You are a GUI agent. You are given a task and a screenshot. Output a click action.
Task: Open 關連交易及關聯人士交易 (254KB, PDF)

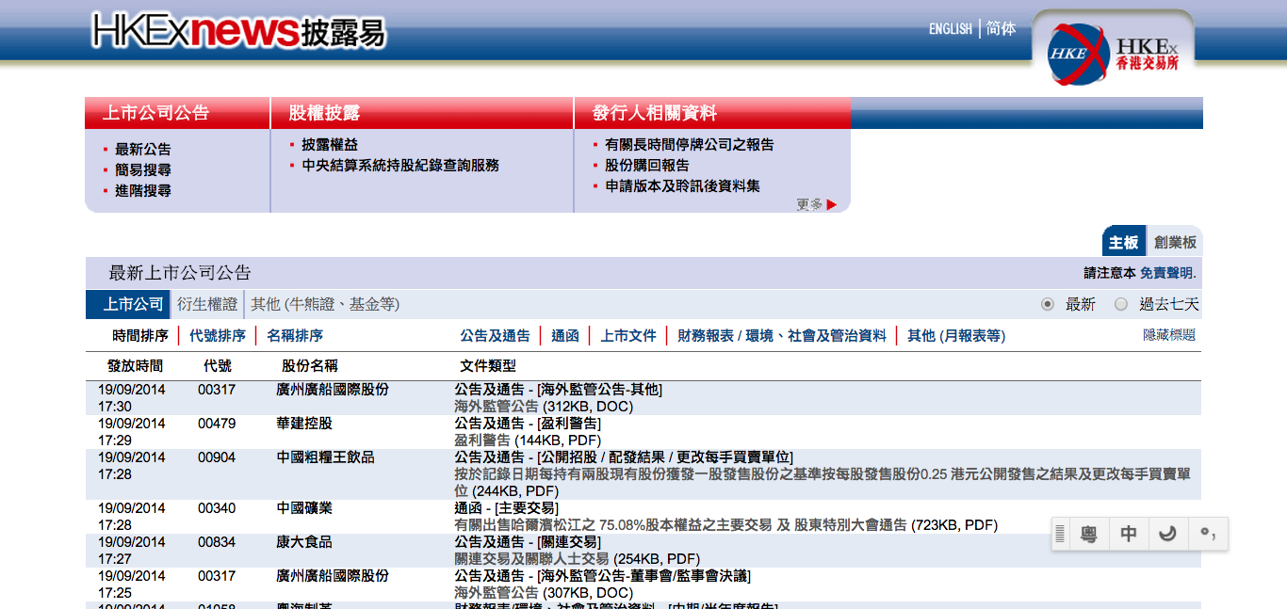(577, 559)
